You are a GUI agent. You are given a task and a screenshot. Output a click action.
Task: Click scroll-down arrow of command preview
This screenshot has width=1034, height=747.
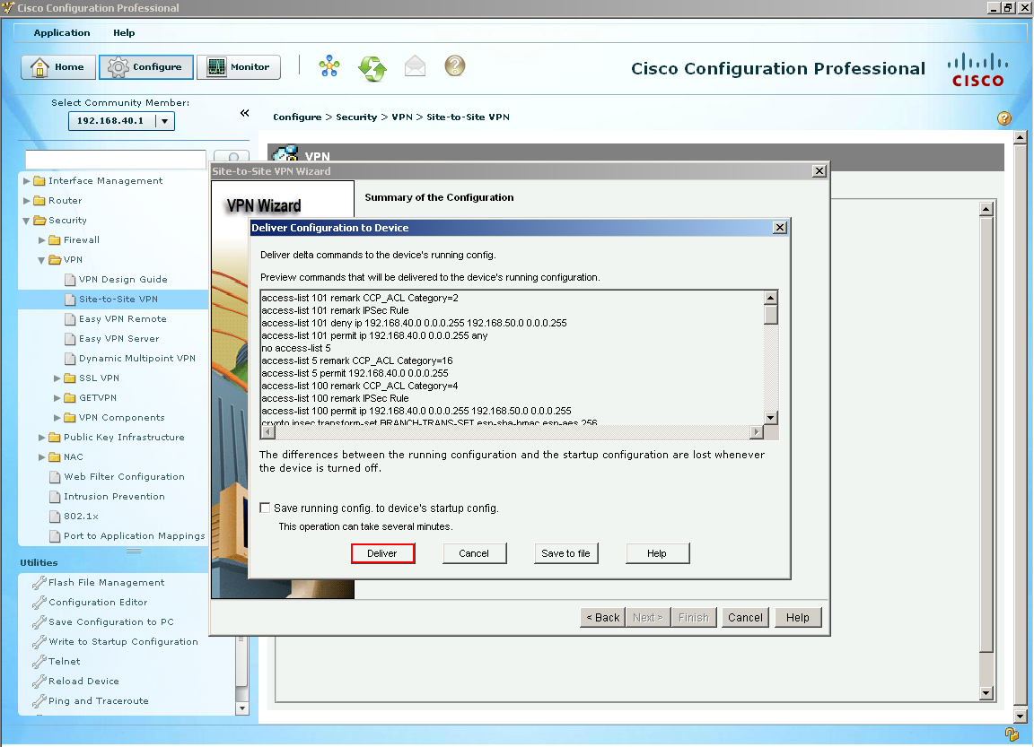[x=771, y=417]
